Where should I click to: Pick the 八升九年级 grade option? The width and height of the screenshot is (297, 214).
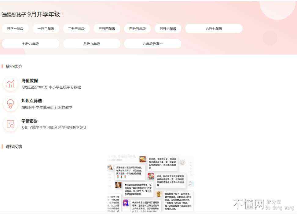(92, 44)
